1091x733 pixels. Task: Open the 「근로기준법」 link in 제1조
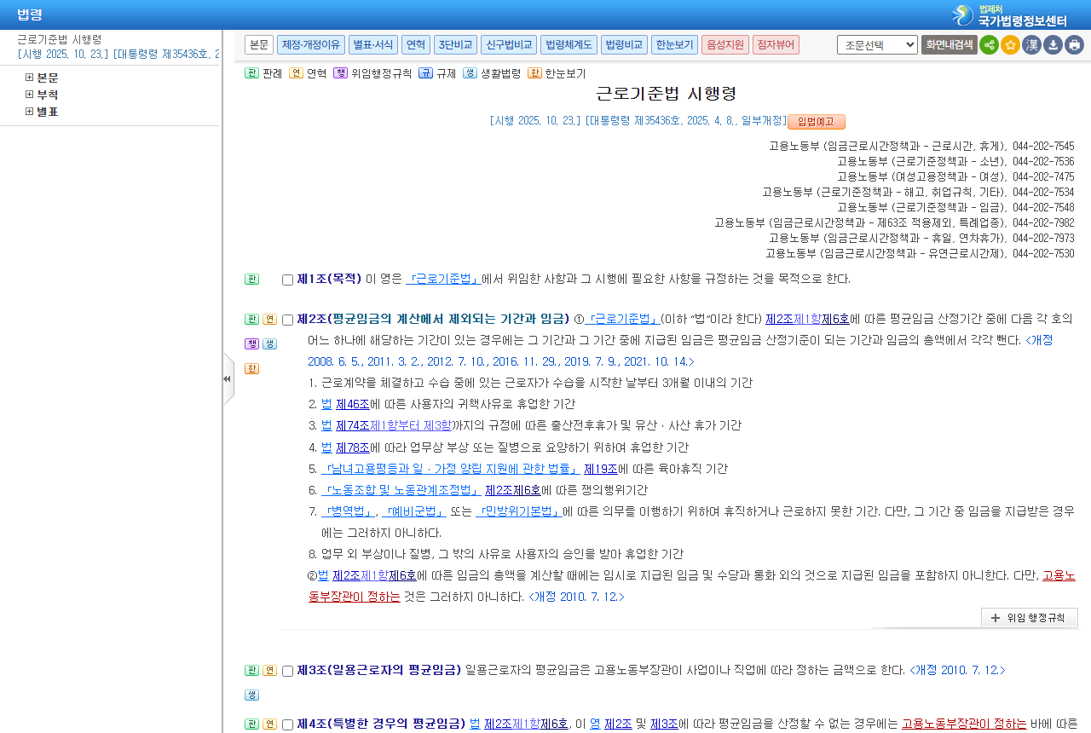tap(443, 279)
